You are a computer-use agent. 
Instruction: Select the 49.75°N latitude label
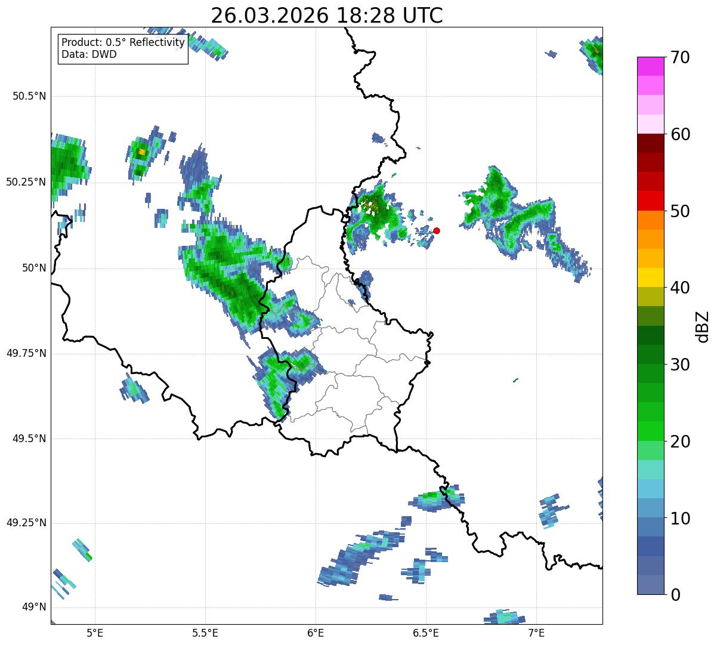(26, 353)
